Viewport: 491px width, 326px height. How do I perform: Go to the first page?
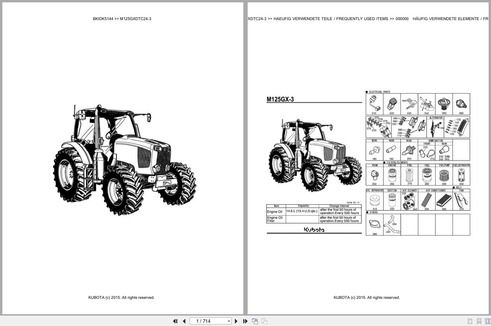(175, 321)
